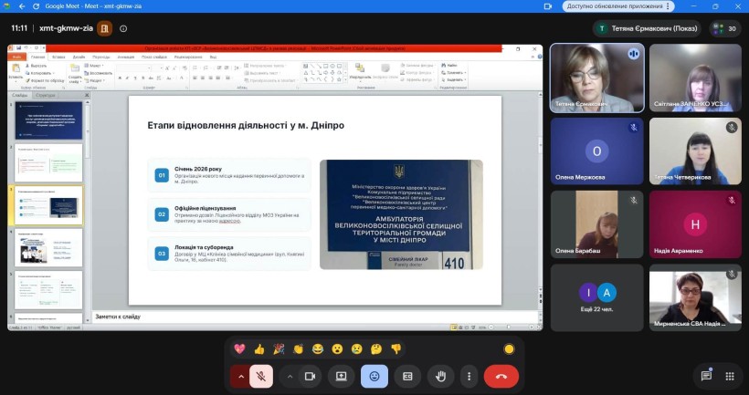The image size is (749, 395).
Task: Click the save icon in PowerPoint toolbar
Action: 18,47
